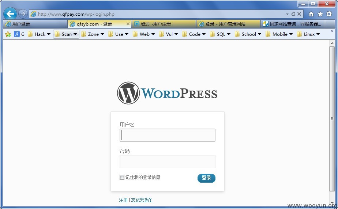Open a new tab with the blank tab button
338x209 pixels.
click(330, 24)
